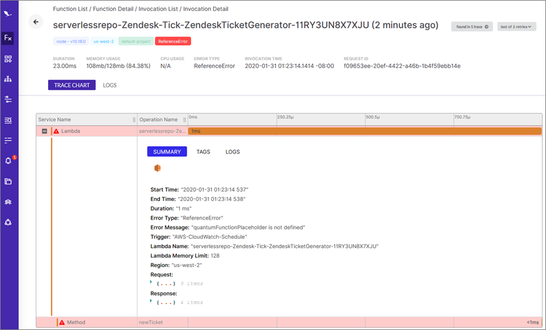
Task: Open the Functions (Fx) sidebar icon
Action: click(8, 38)
